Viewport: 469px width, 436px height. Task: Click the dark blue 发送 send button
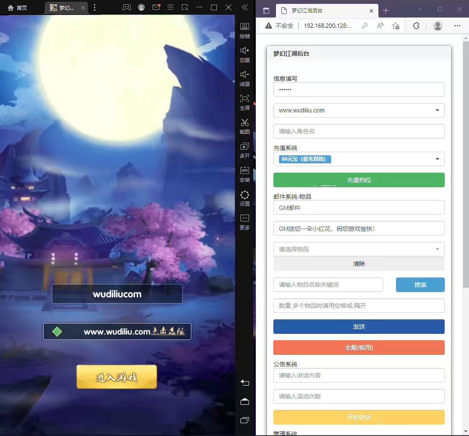(359, 327)
